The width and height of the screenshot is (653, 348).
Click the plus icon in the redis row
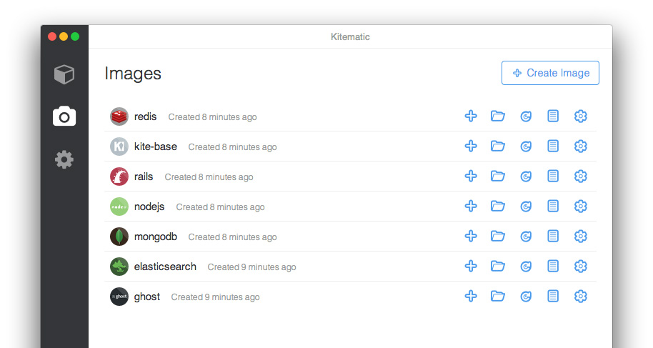471,116
